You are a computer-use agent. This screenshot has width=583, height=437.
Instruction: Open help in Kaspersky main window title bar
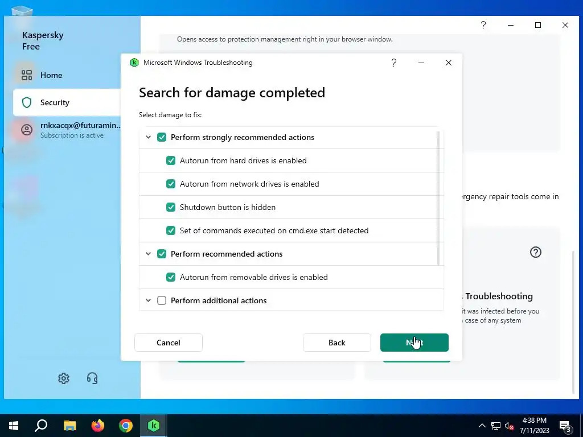coord(483,25)
